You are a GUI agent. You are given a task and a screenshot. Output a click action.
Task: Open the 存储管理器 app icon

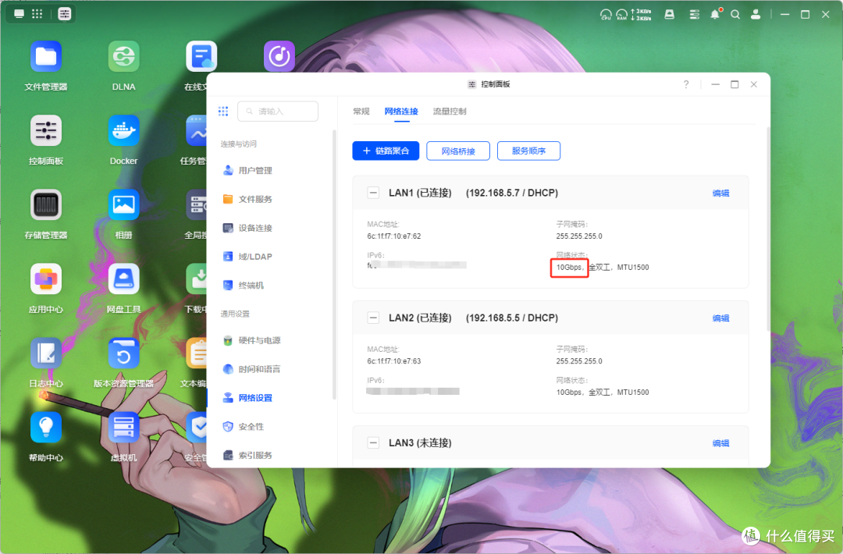pyautogui.click(x=46, y=204)
